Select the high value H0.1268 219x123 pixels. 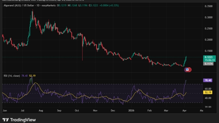tap(72, 5)
